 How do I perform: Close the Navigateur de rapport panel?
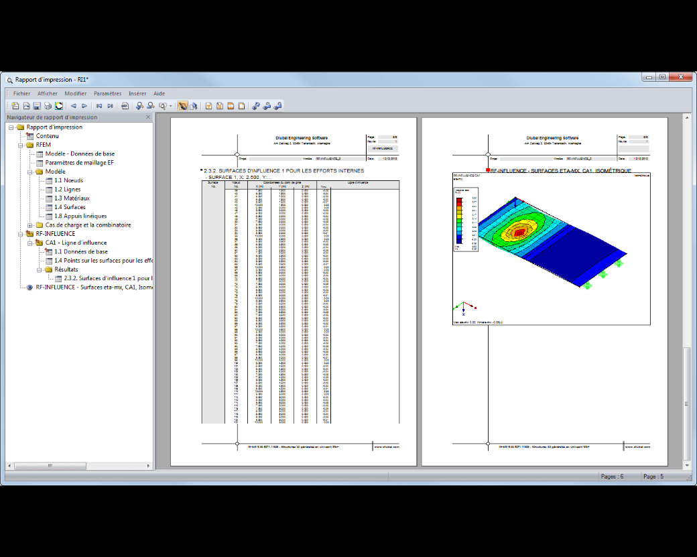pos(148,117)
